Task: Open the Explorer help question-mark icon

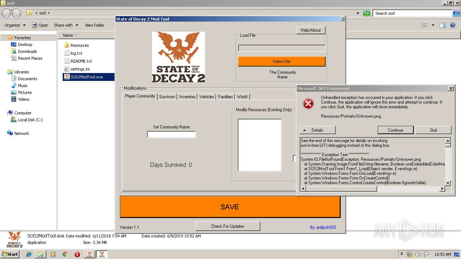Action: click(453, 25)
